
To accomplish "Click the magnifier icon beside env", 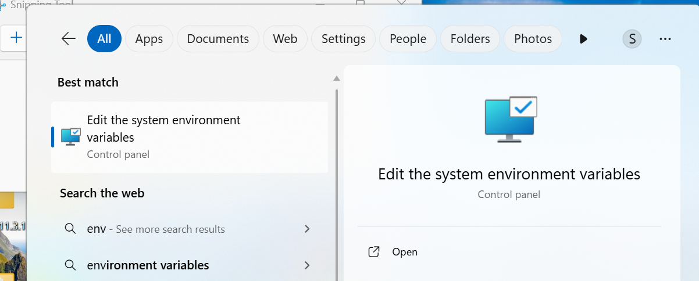I will (70, 229).
